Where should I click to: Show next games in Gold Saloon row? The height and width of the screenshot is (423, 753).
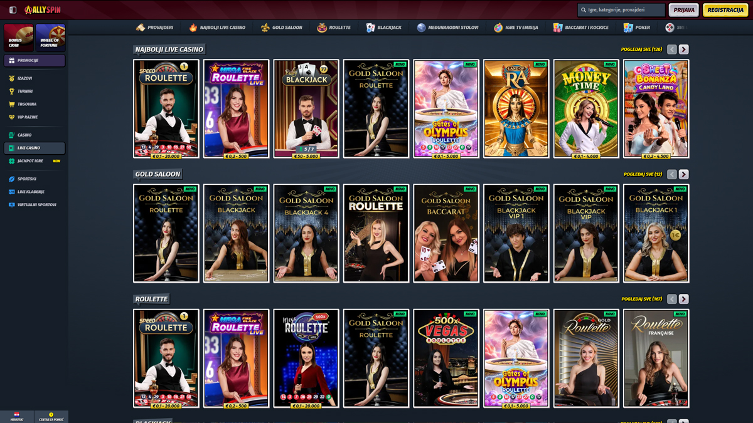684,174
